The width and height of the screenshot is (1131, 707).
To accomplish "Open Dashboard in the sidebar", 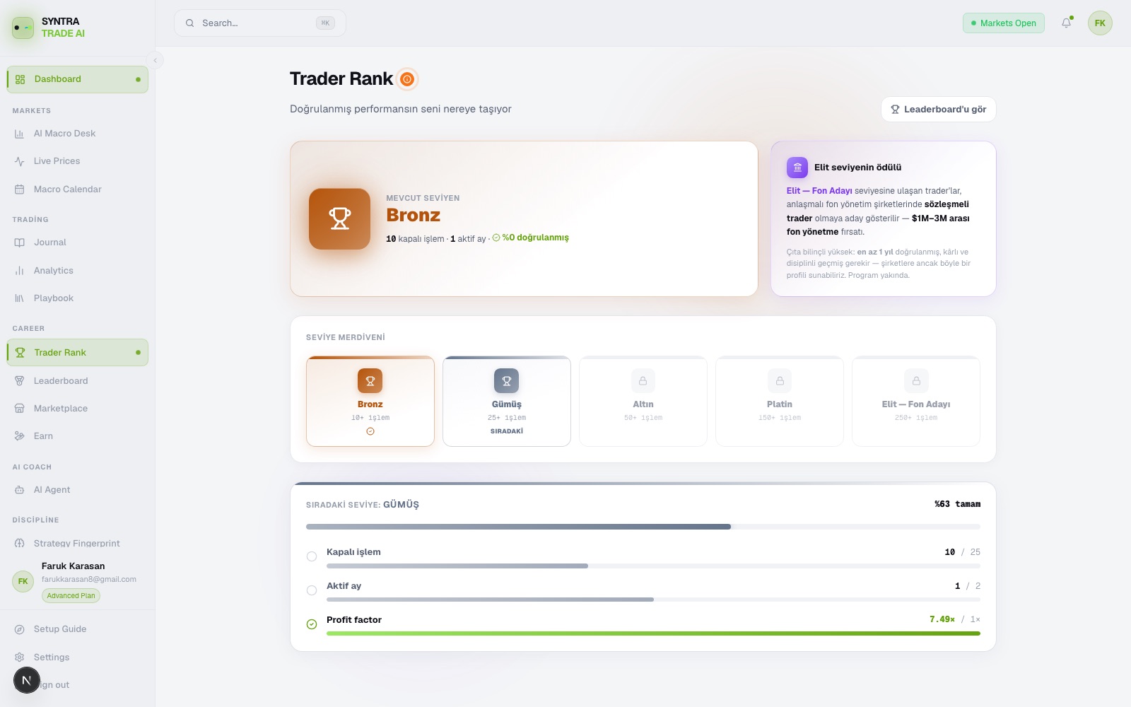I will click(78, 79).
